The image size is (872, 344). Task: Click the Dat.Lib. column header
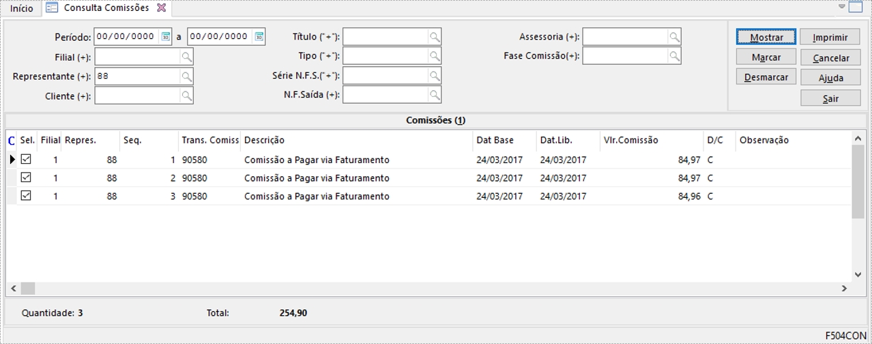pyautogui.click(x=568, y=141)
